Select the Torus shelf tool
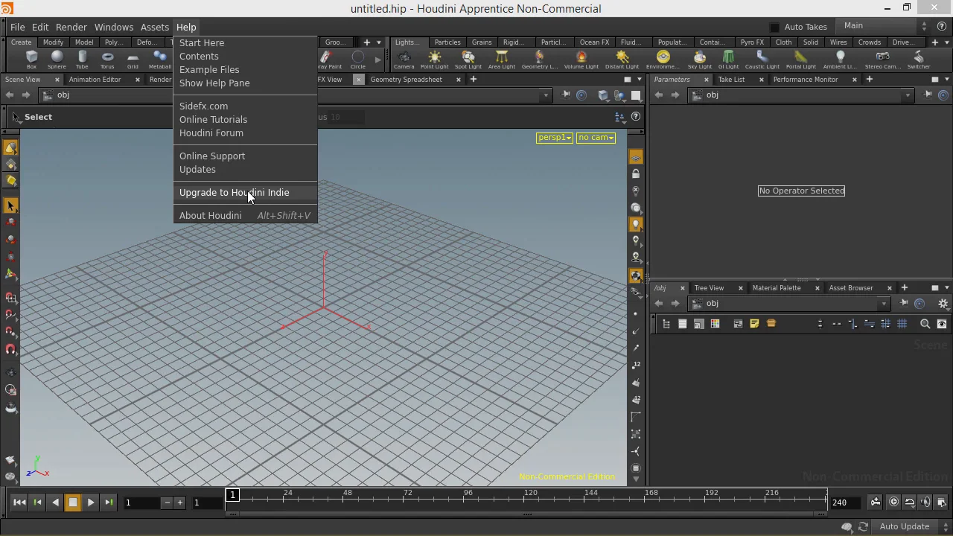The image size is (953, 536). tap(107, 59)
